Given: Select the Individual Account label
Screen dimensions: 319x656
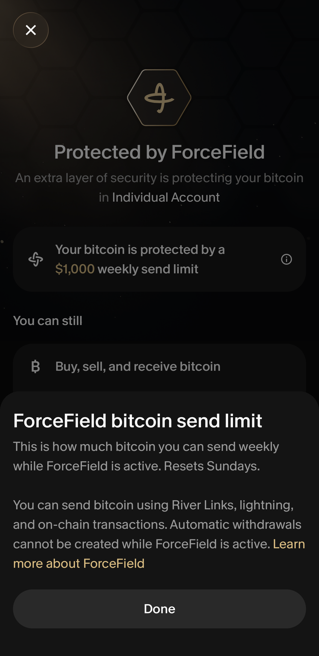Looking at the screenshot, I should point(166,197).
